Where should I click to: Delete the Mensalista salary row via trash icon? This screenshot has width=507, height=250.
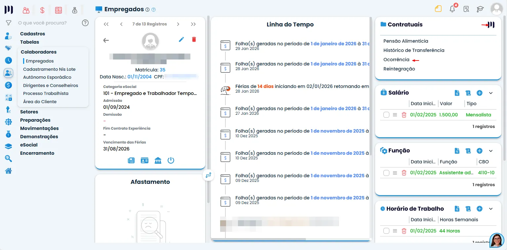(x=404, y=115)
